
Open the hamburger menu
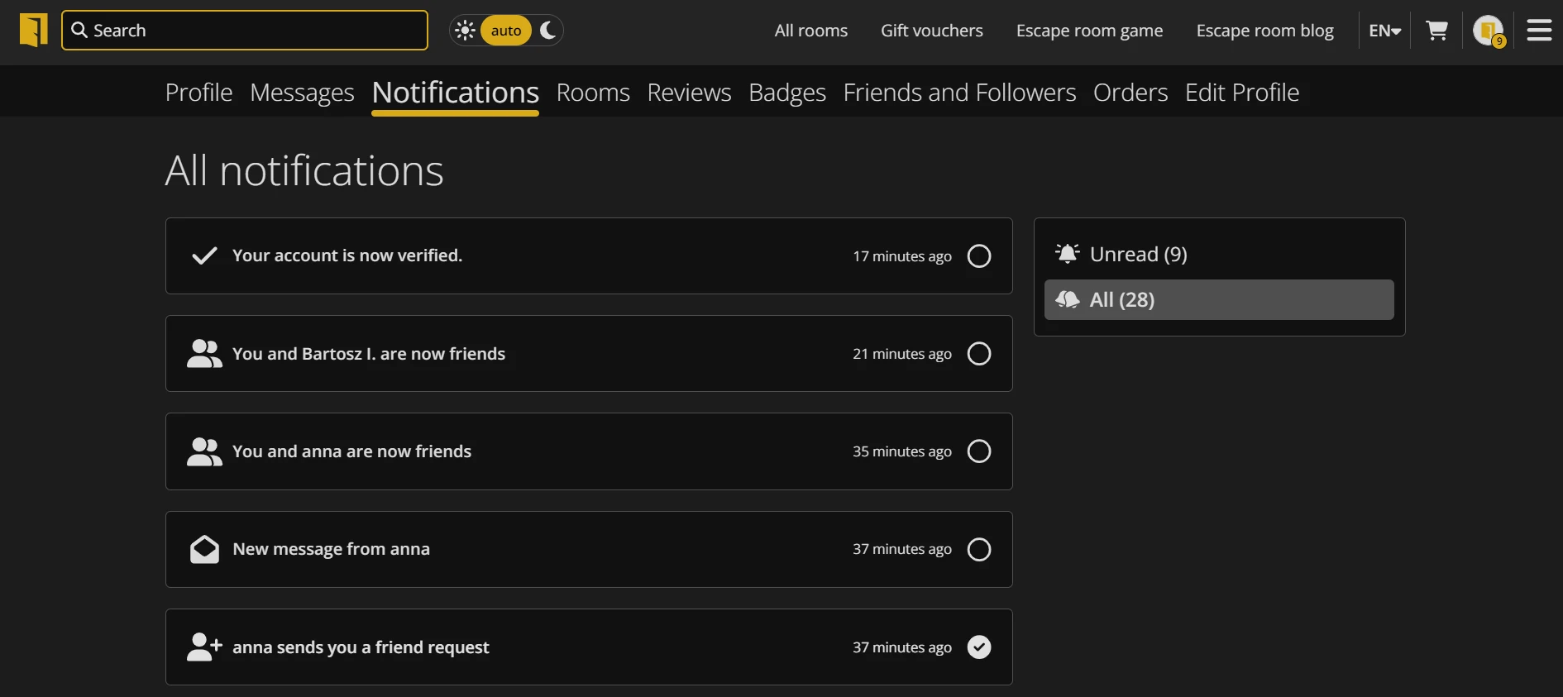[1538, 31]
